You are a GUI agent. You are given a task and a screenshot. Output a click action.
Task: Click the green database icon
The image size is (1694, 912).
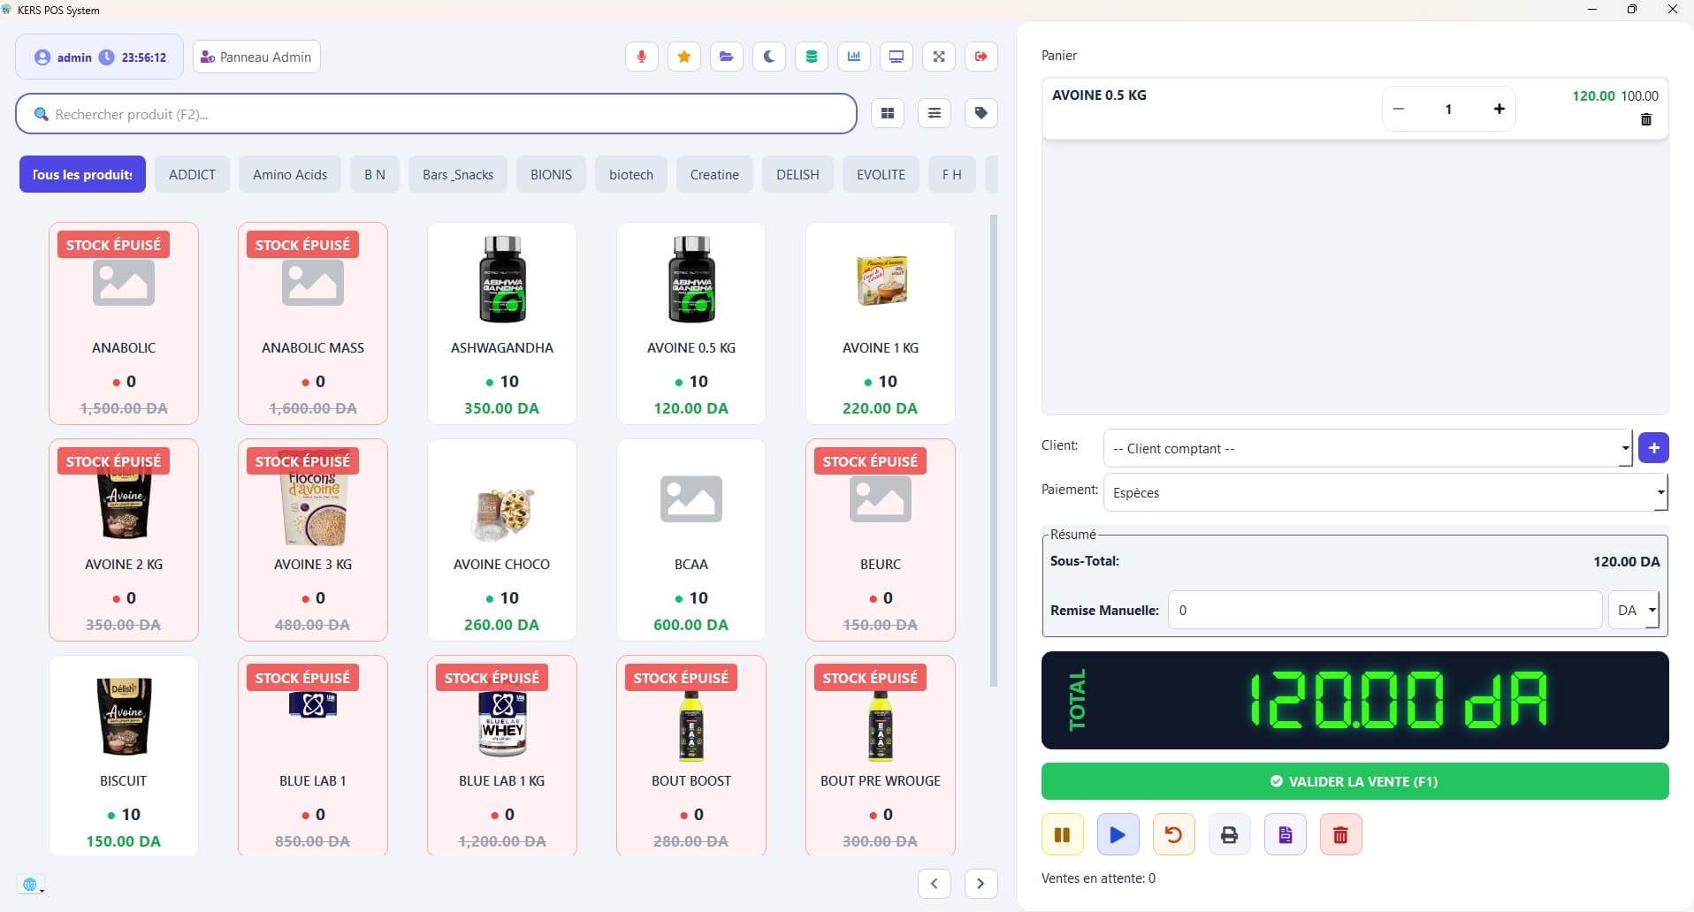click(811, 57)
